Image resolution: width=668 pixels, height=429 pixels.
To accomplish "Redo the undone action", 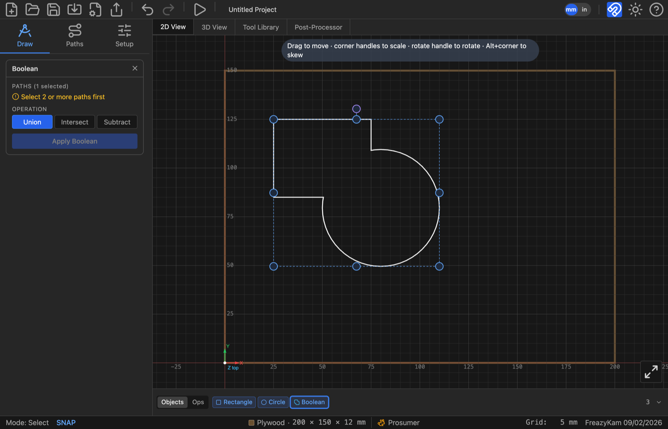I will pos(168,9).
